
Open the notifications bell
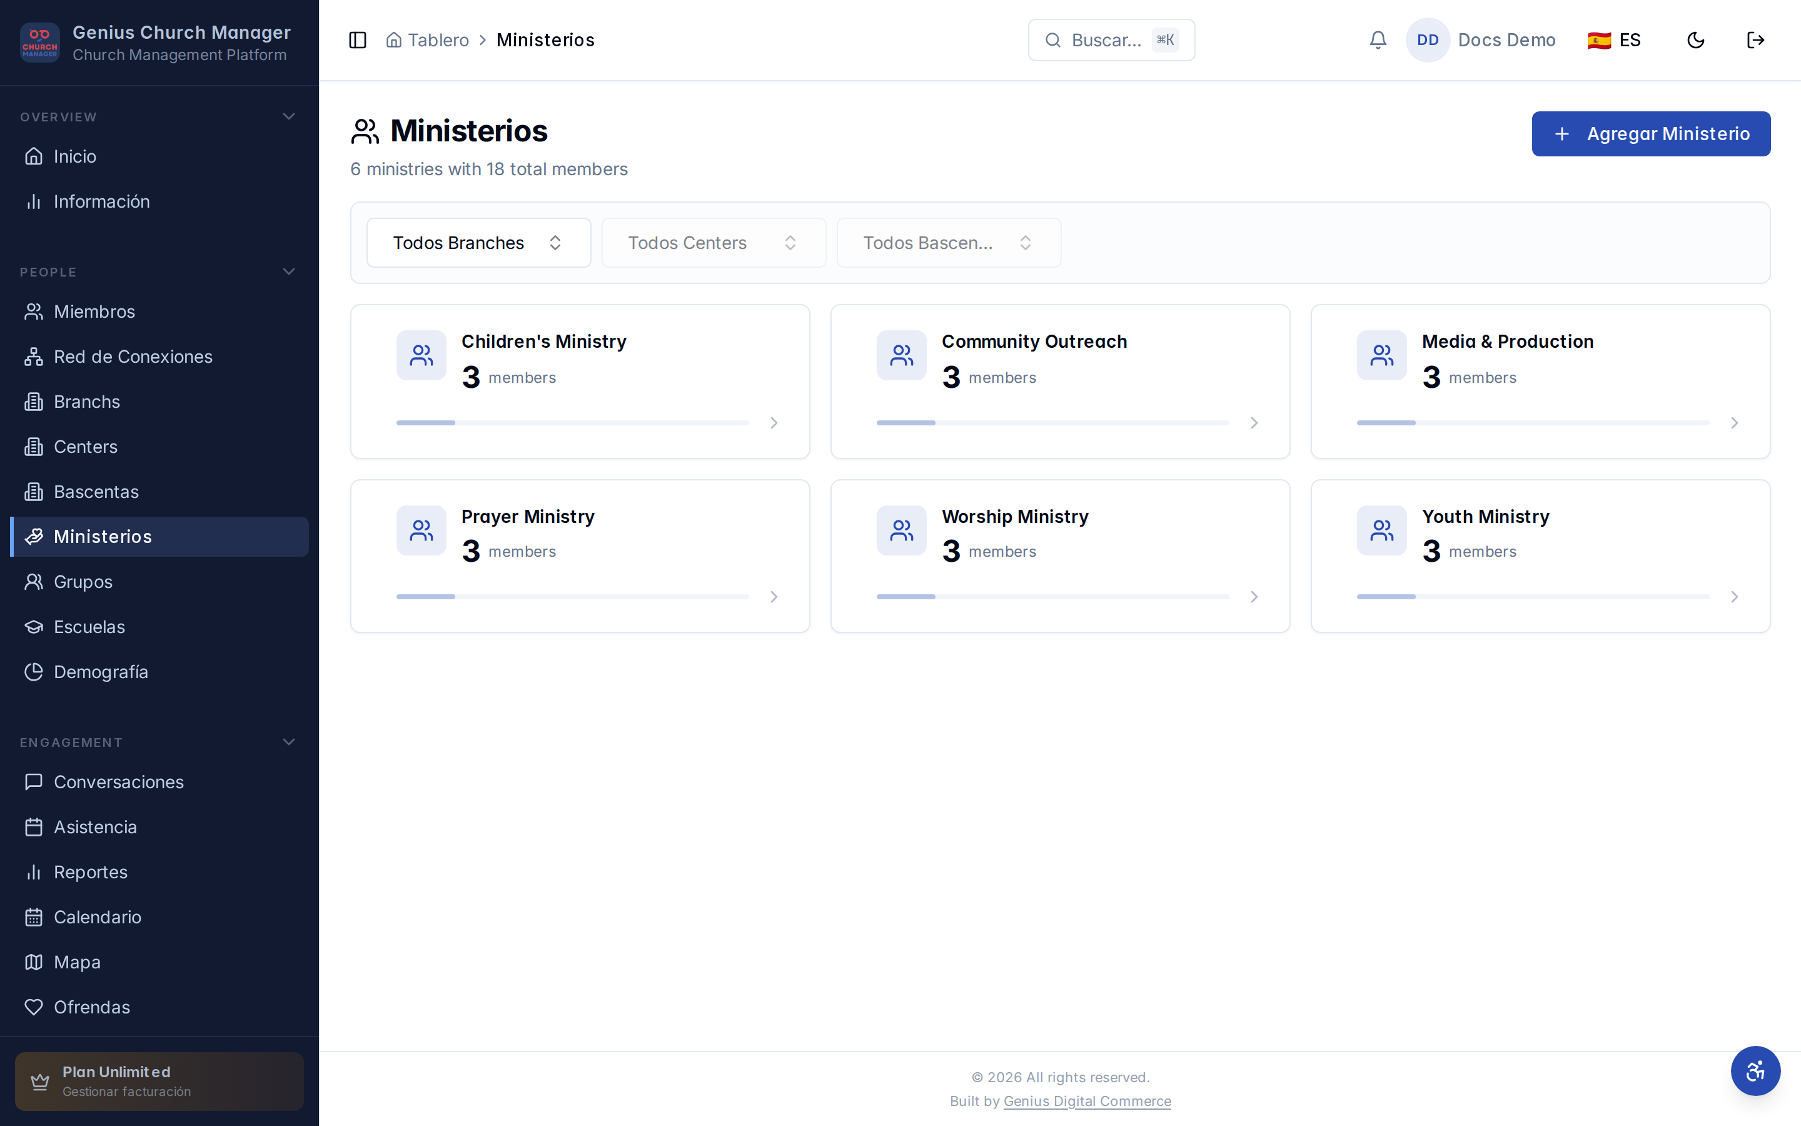[x=1378, y=40]
